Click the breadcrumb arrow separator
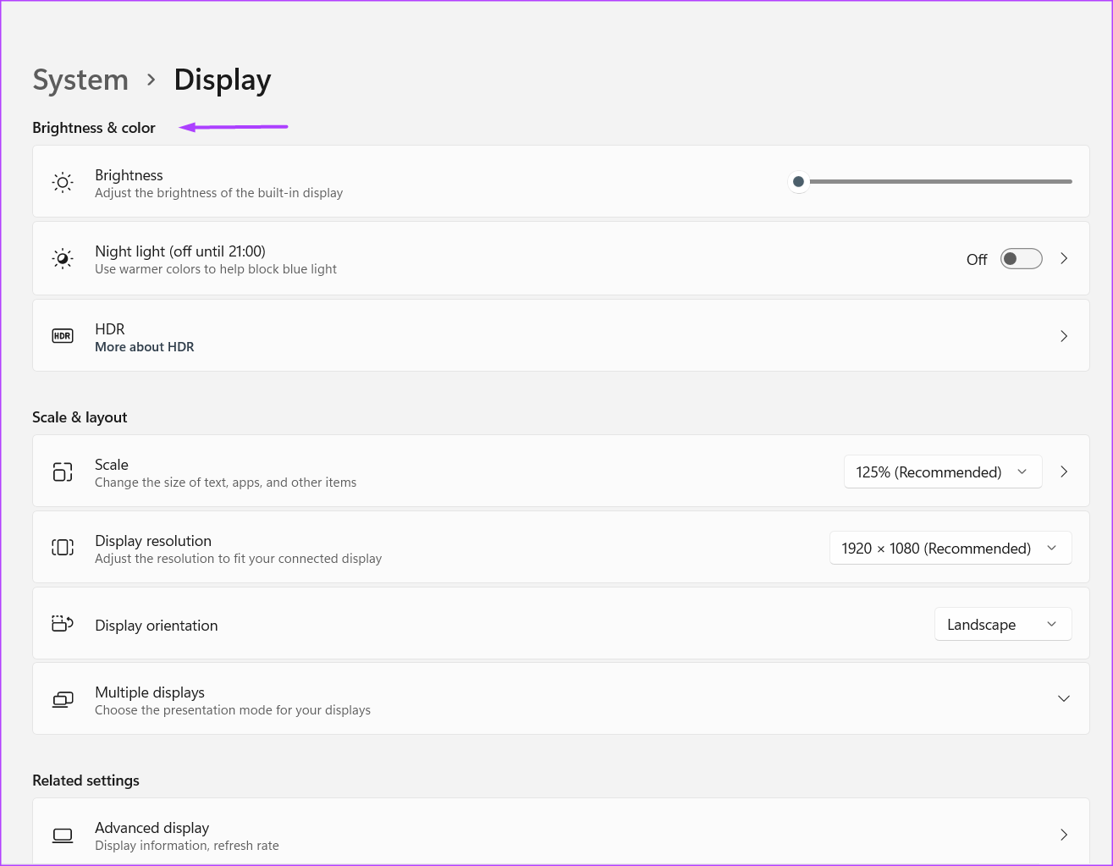 coord(152,80)
